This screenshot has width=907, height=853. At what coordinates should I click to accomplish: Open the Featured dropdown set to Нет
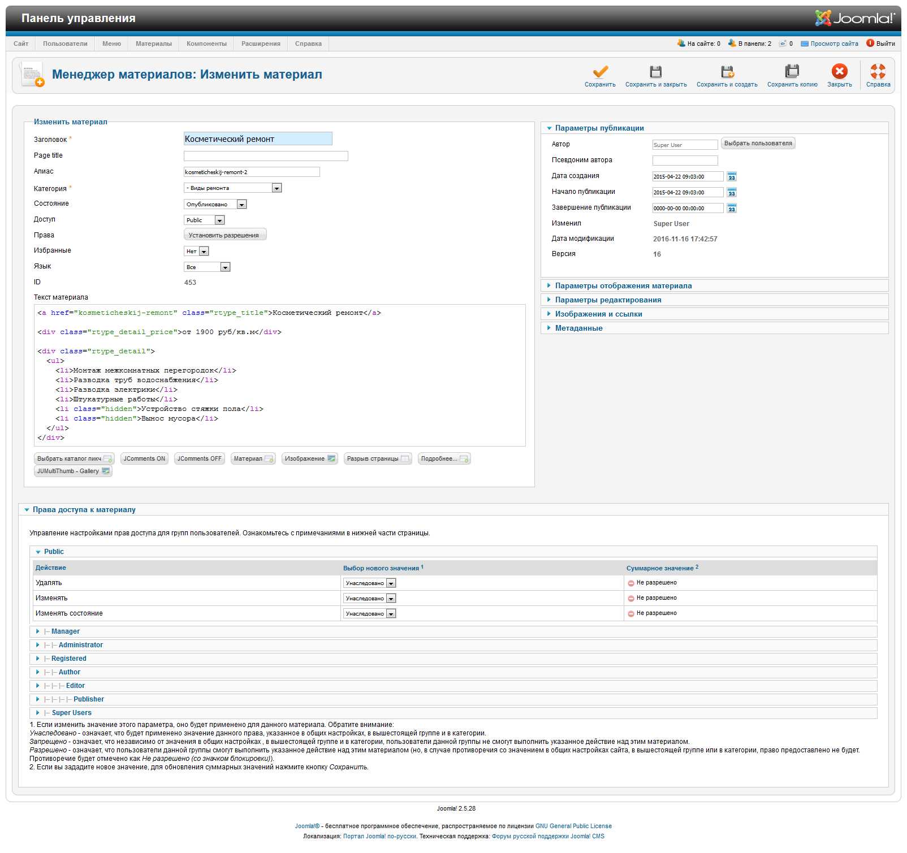click(x=197, y=252)
